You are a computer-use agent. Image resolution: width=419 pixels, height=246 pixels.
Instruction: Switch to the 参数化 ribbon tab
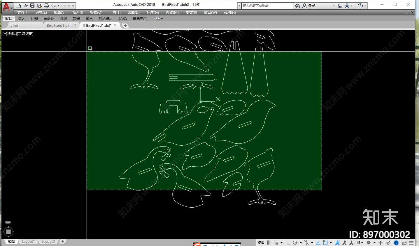tap(49, 19)
